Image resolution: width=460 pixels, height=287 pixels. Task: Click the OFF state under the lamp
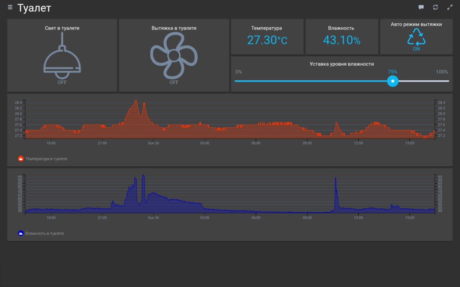point(62,82)
